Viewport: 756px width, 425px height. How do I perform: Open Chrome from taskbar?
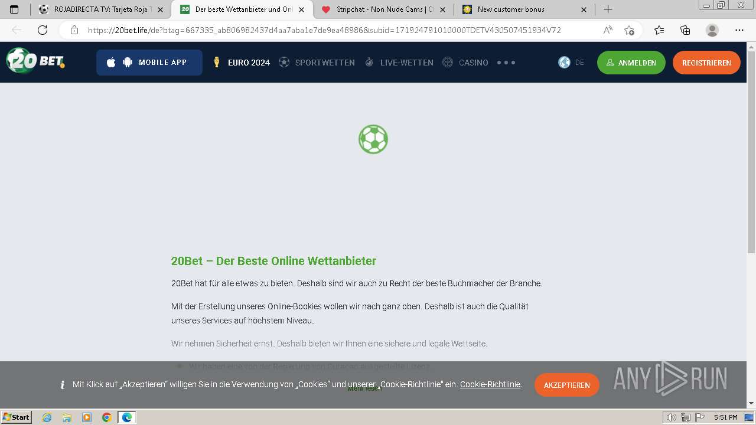tap(107, 417)
